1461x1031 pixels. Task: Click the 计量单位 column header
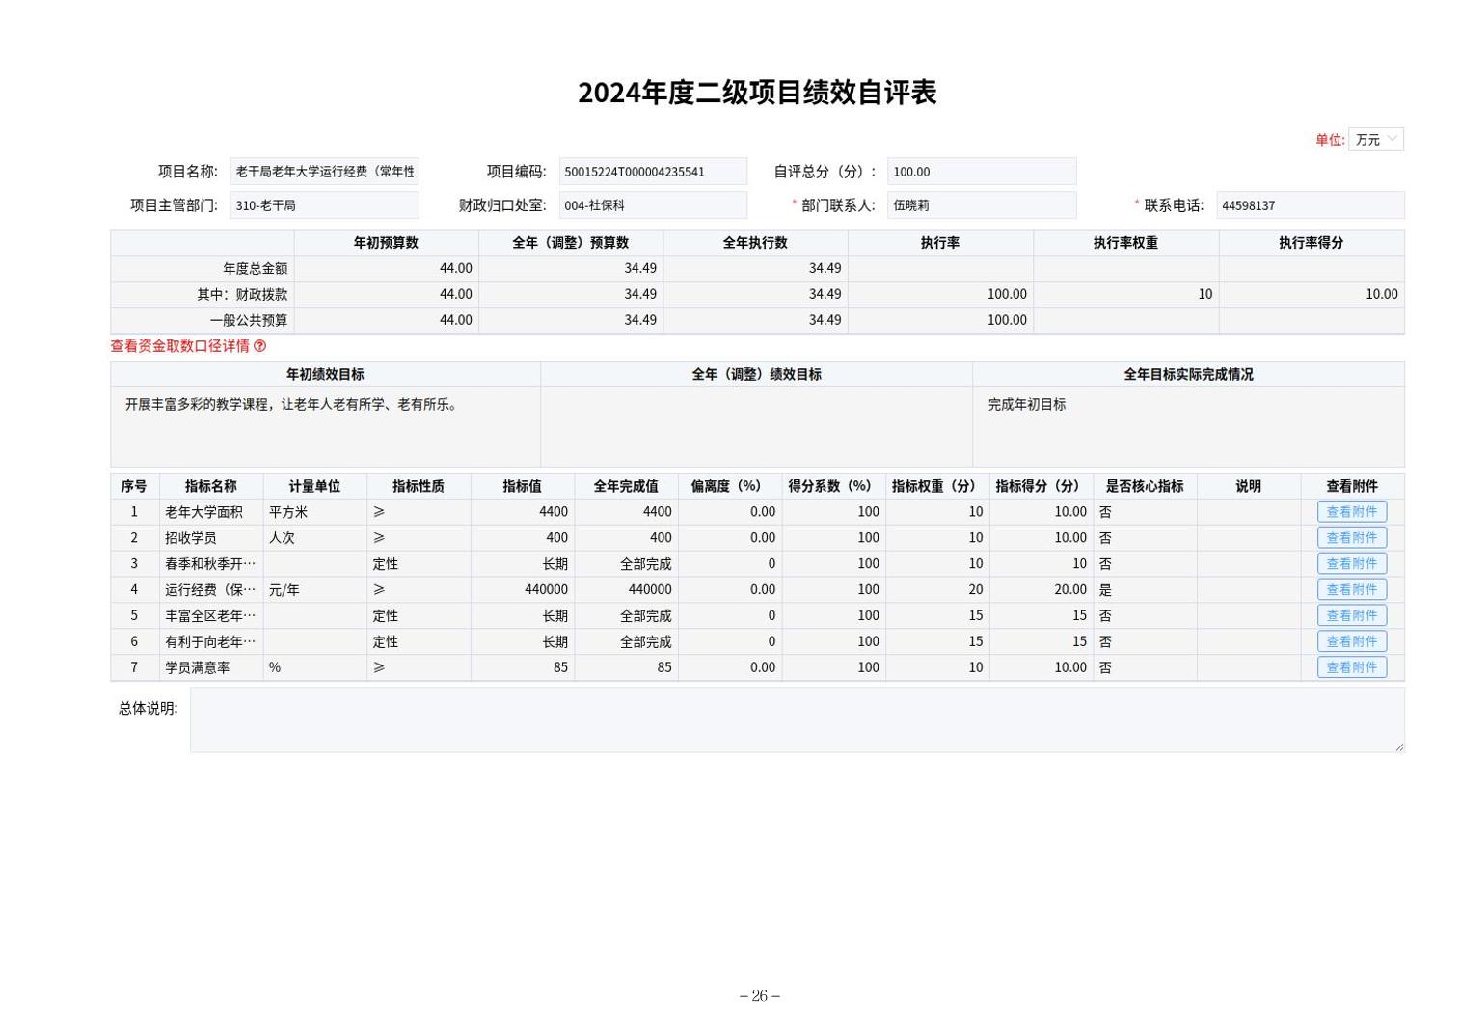point(314,486)
